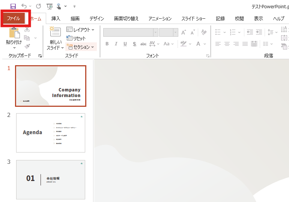The width and height of the screenshot is (289, 202).
Task: Click the Add or Remove Columns icon
Action: [266, 44]
